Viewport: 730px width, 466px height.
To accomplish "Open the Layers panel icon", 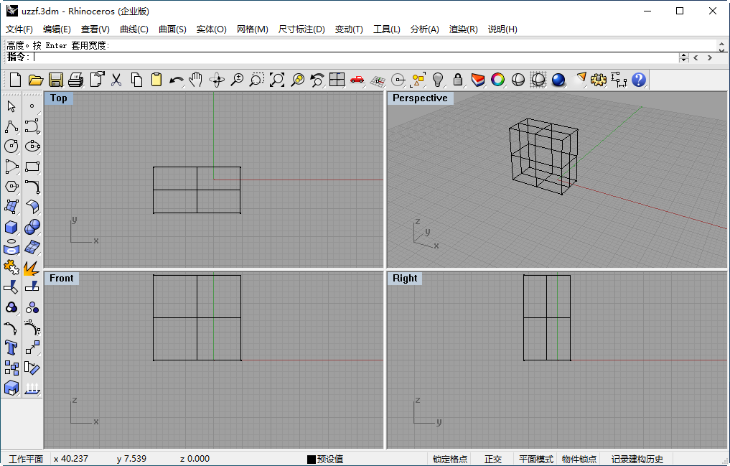I will pos(477,80).
